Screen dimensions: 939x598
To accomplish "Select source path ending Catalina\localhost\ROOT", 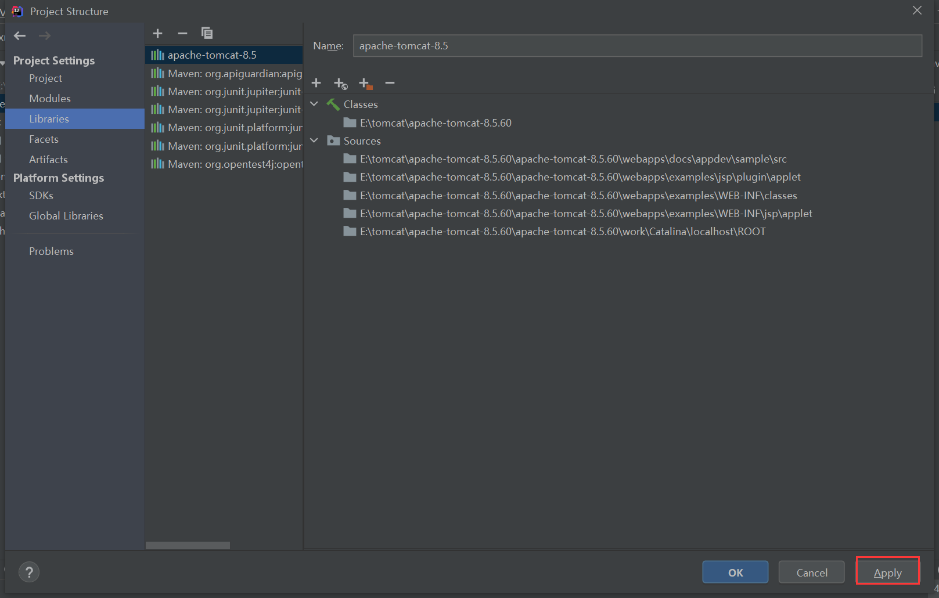I will (x=563, y=231).
